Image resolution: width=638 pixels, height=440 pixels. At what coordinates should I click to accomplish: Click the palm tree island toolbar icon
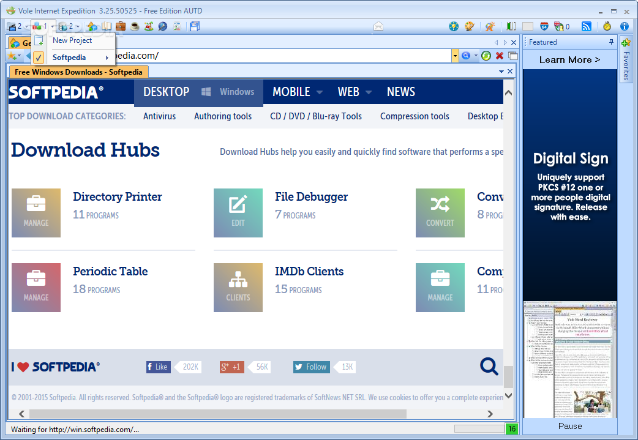(149, 26)
